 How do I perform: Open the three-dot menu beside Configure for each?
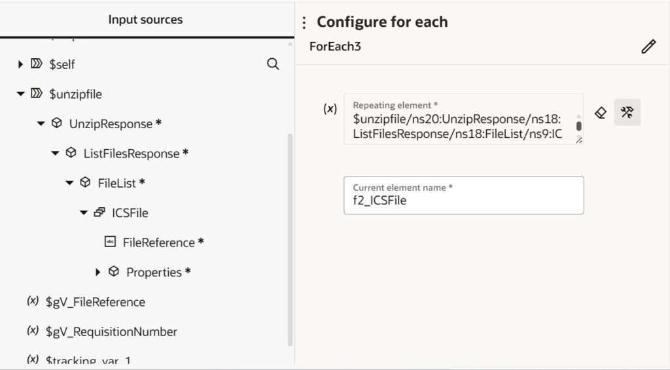click(304, 23)
